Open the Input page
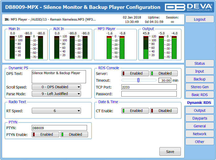 click(x=199, y=71)
